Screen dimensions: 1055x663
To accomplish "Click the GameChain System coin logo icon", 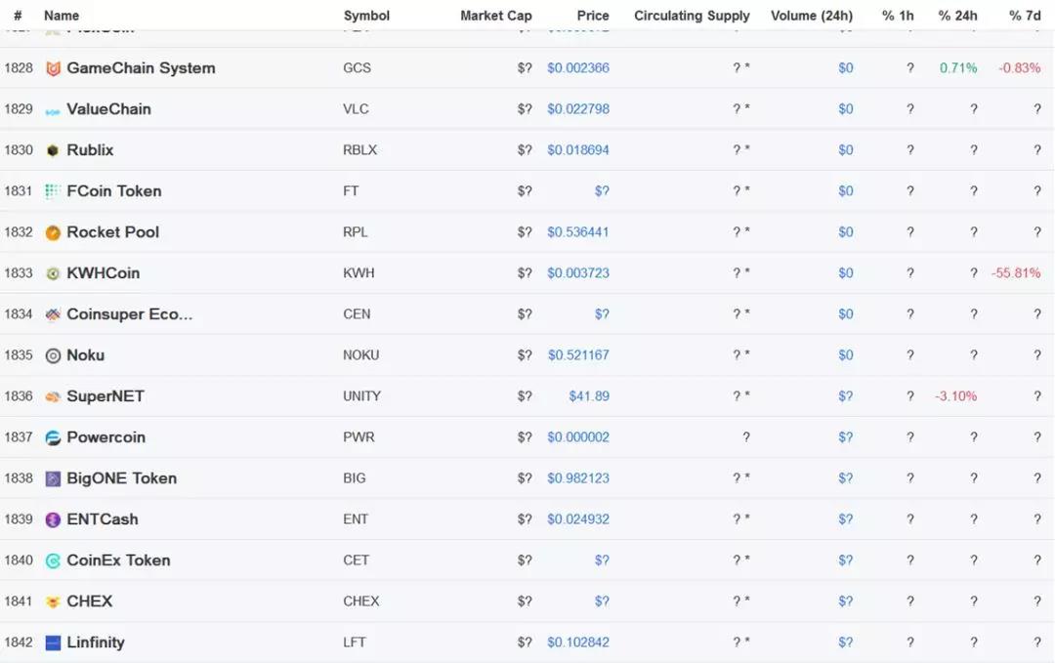I will [x=53, y=68].
